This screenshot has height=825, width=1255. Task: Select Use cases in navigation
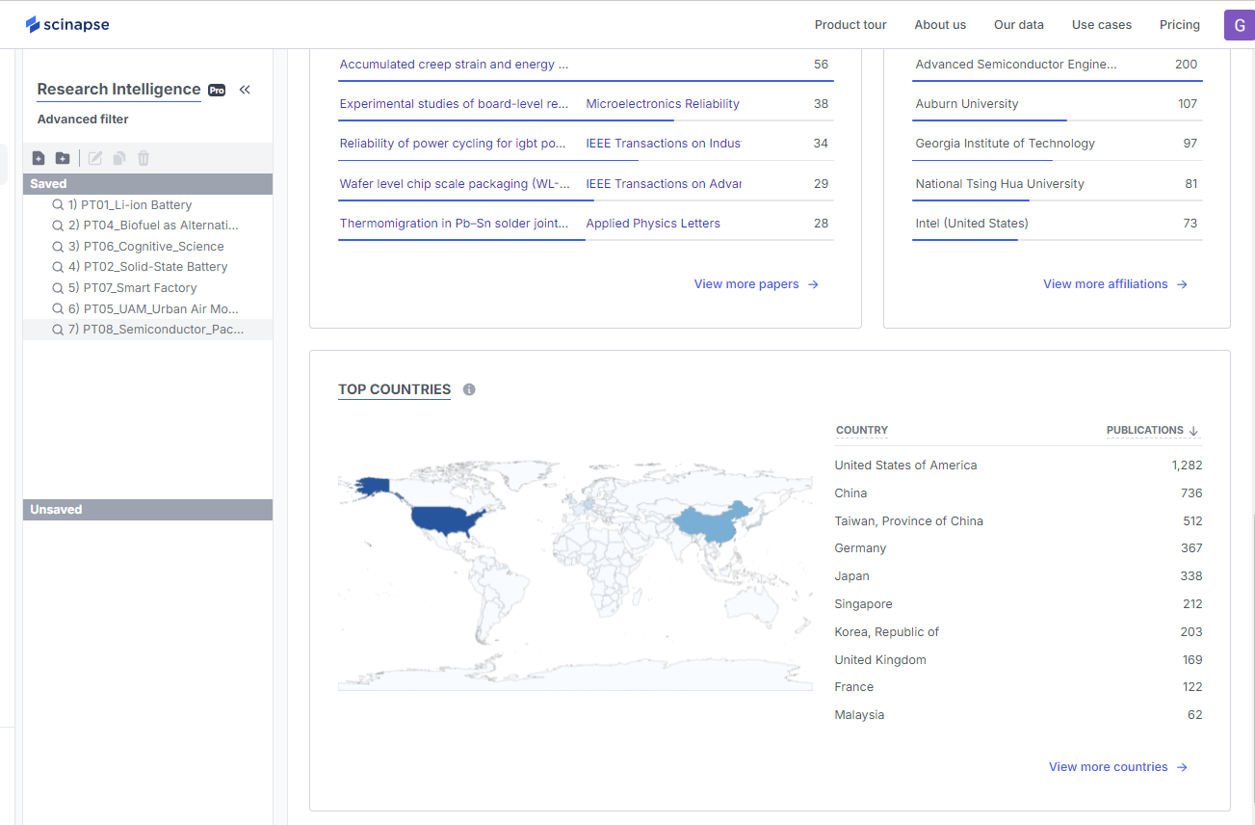tap(1102, 25)
